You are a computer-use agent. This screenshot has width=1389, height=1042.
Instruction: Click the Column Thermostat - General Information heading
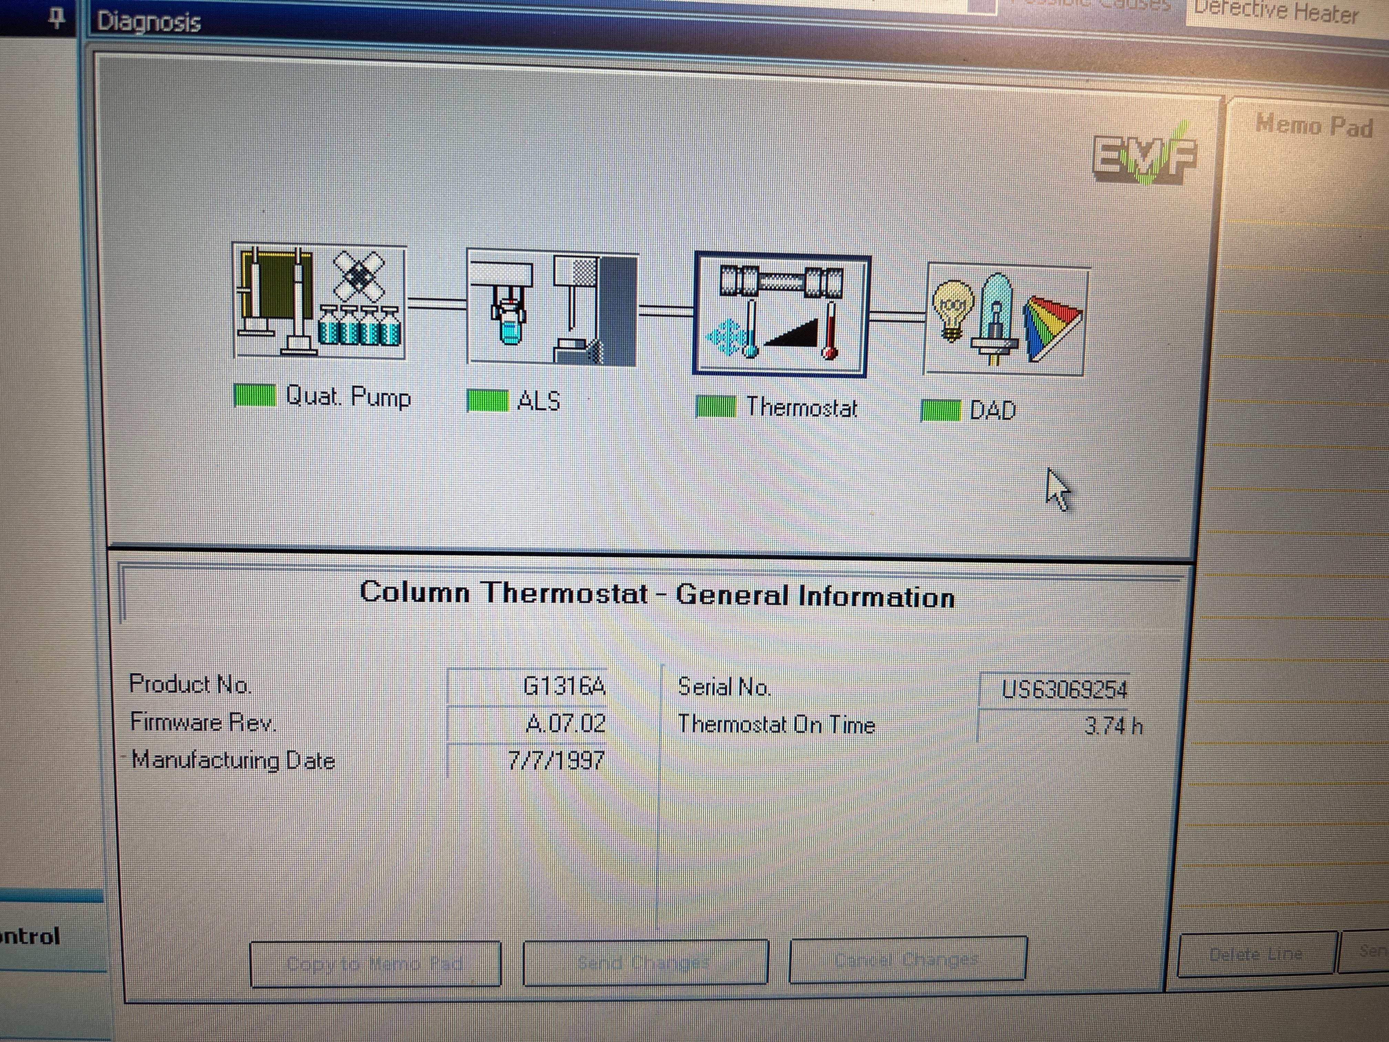[657, 594]
